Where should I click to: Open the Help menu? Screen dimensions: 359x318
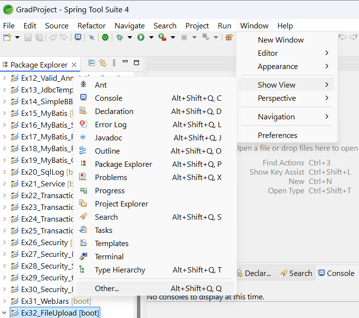(x=285, y=25)
